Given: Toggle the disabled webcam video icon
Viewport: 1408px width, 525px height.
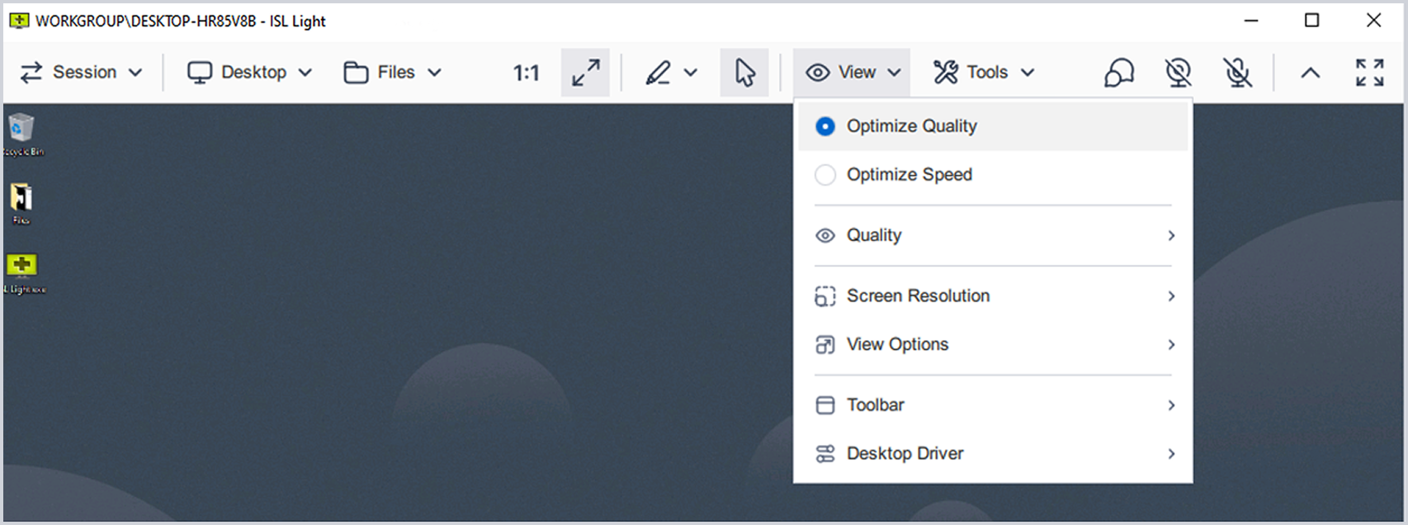Looking at the screenshot, I should pos(1178,73).
